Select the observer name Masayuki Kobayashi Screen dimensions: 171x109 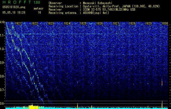point(98,3)
